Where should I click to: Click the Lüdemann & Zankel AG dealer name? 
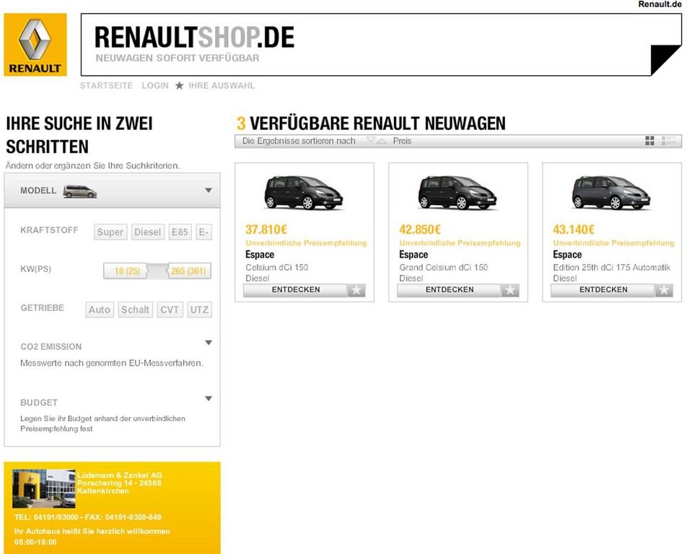click(x=120, y=475)
